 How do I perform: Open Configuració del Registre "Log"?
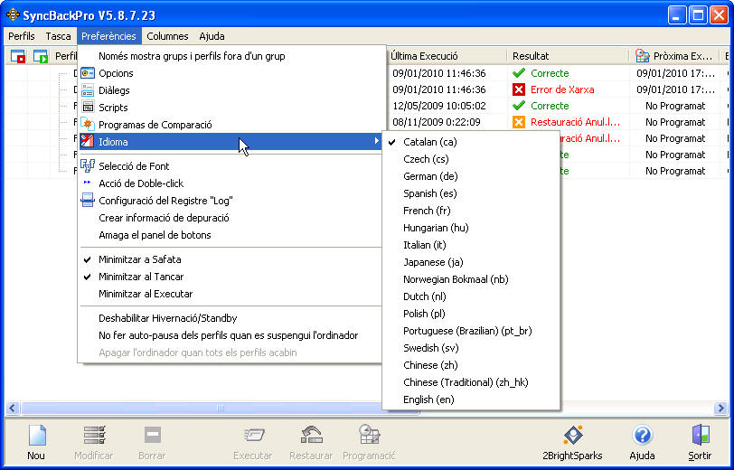(x=231, y=201)
